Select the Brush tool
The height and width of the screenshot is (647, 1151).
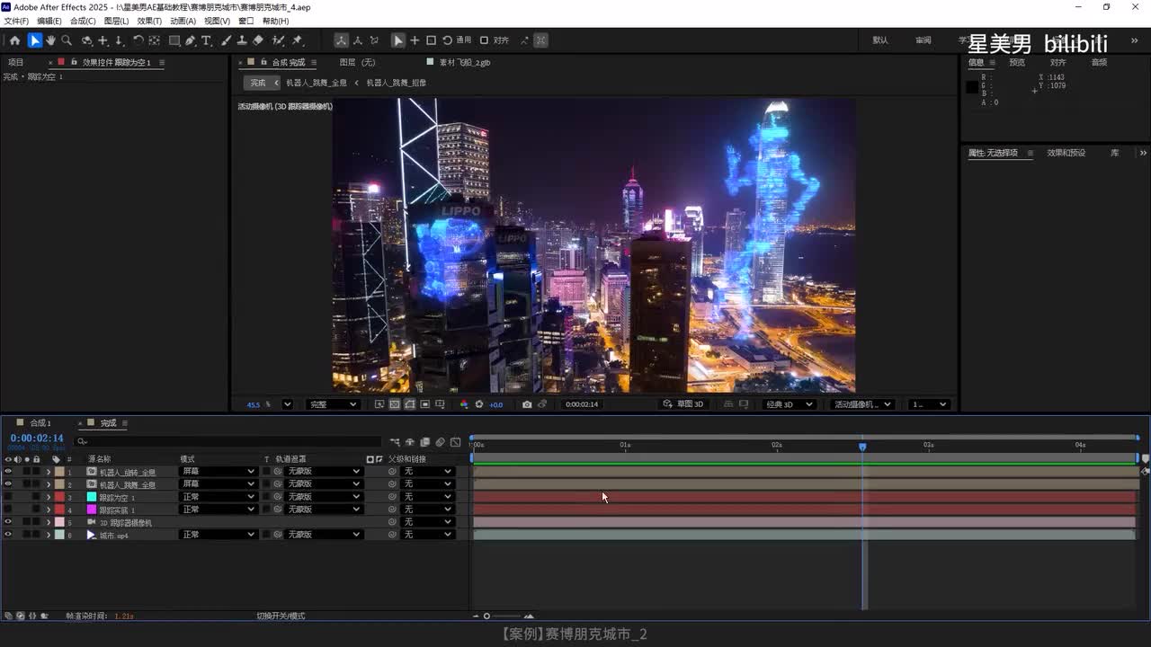(x=227, y=40)
